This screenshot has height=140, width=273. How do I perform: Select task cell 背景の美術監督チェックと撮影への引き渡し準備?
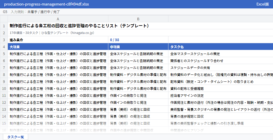point(221,123)
